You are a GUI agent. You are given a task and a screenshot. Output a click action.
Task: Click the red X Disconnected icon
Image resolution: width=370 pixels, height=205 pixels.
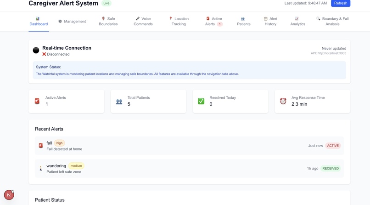click(x=44, y=54)
